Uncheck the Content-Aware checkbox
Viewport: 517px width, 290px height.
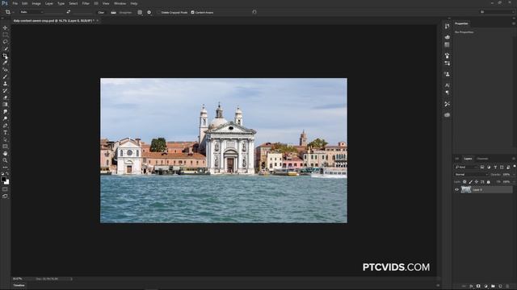click(192, 13)
